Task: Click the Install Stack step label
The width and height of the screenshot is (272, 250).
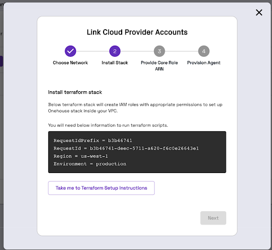Action: (x=115, y=63)
